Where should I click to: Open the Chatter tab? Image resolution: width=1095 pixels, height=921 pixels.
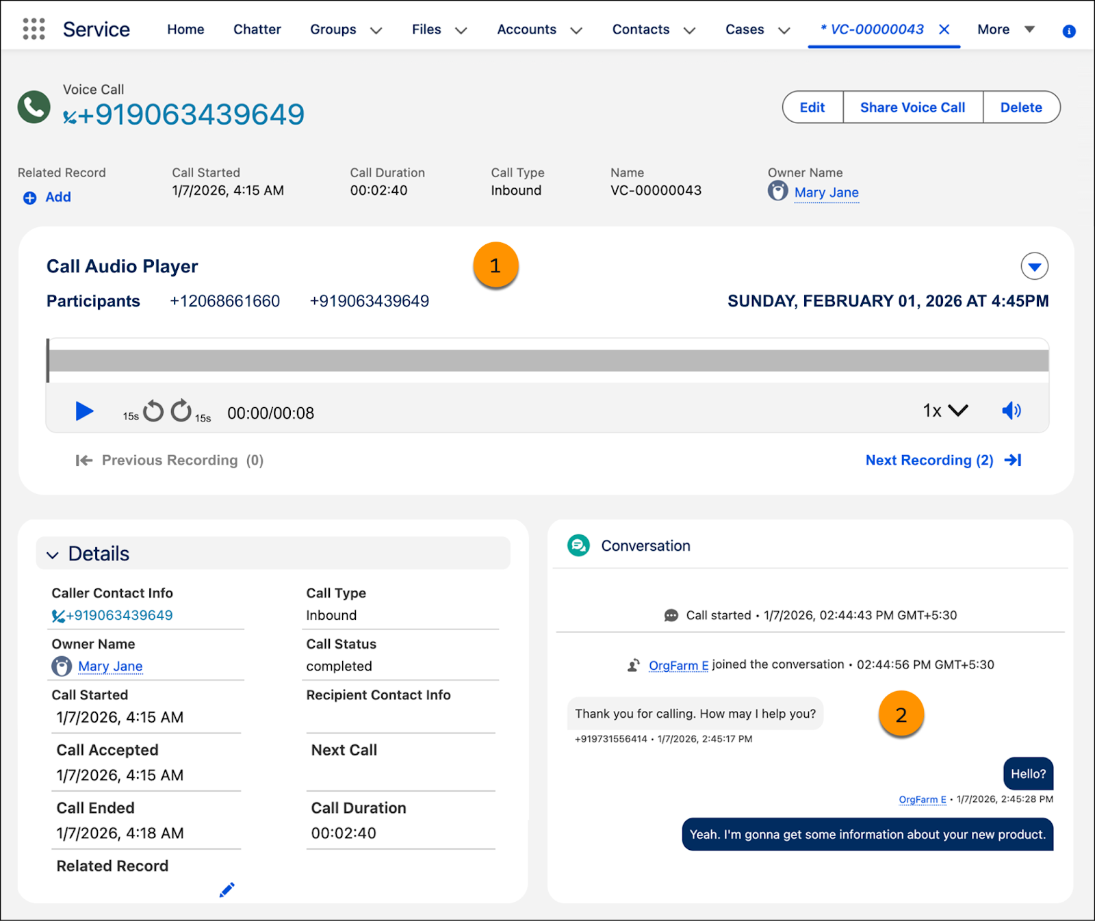[257, 29]
